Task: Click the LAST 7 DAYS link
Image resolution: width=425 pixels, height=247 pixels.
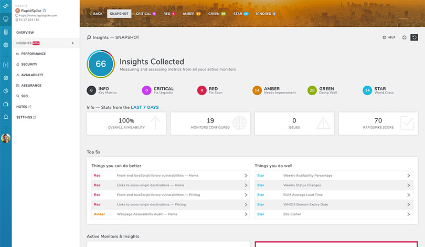Action: click(145, 107)
